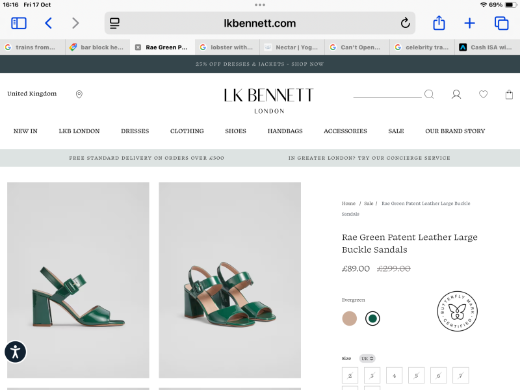
Task: Open the ACCESSORIES menu
Action: [345, 131]
